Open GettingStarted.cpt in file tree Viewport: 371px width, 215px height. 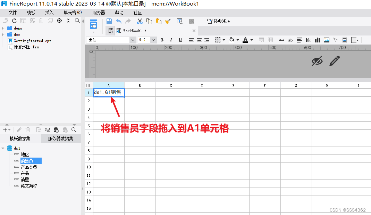[x=32, y=41]
